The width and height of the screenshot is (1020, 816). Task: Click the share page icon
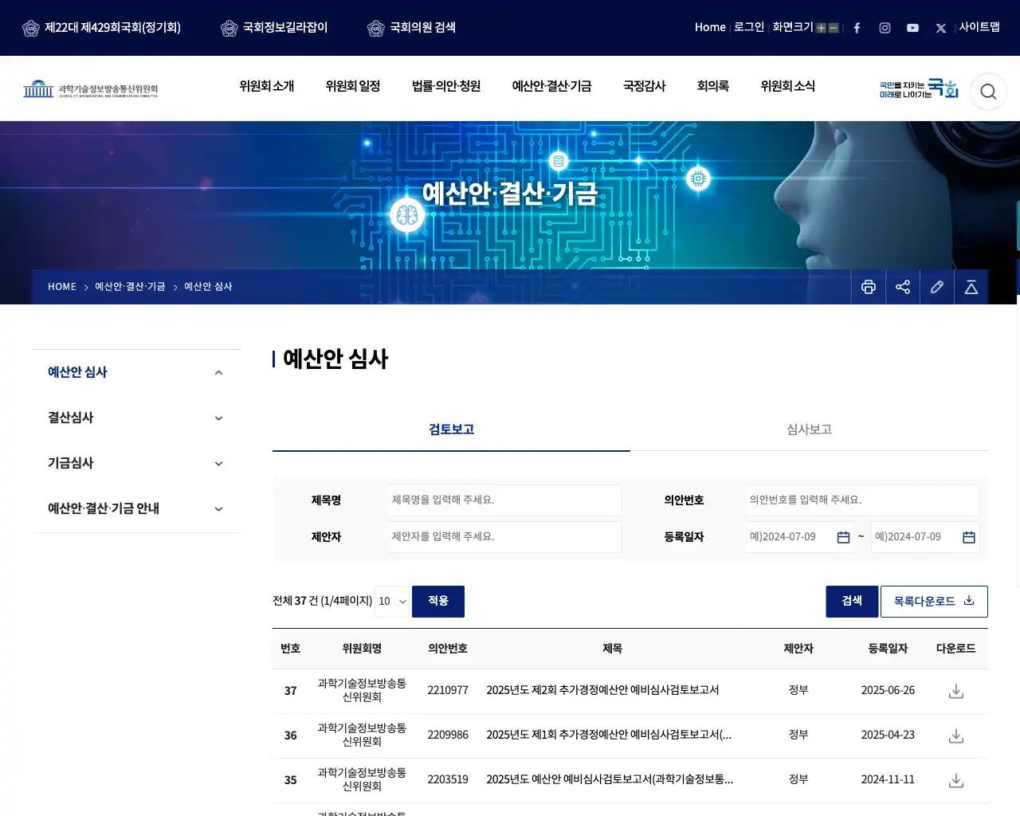click(903, 287)
